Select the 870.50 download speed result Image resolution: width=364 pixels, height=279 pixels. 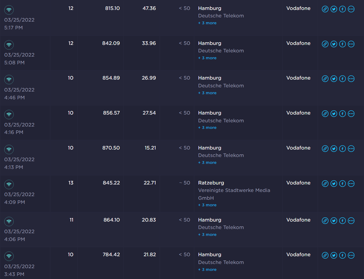(111, 148)
